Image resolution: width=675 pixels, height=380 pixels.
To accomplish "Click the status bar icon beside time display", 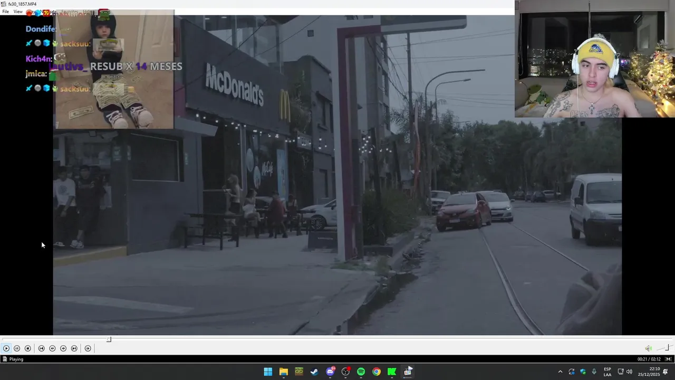I will pyautogui.click(x=668, y=359).
